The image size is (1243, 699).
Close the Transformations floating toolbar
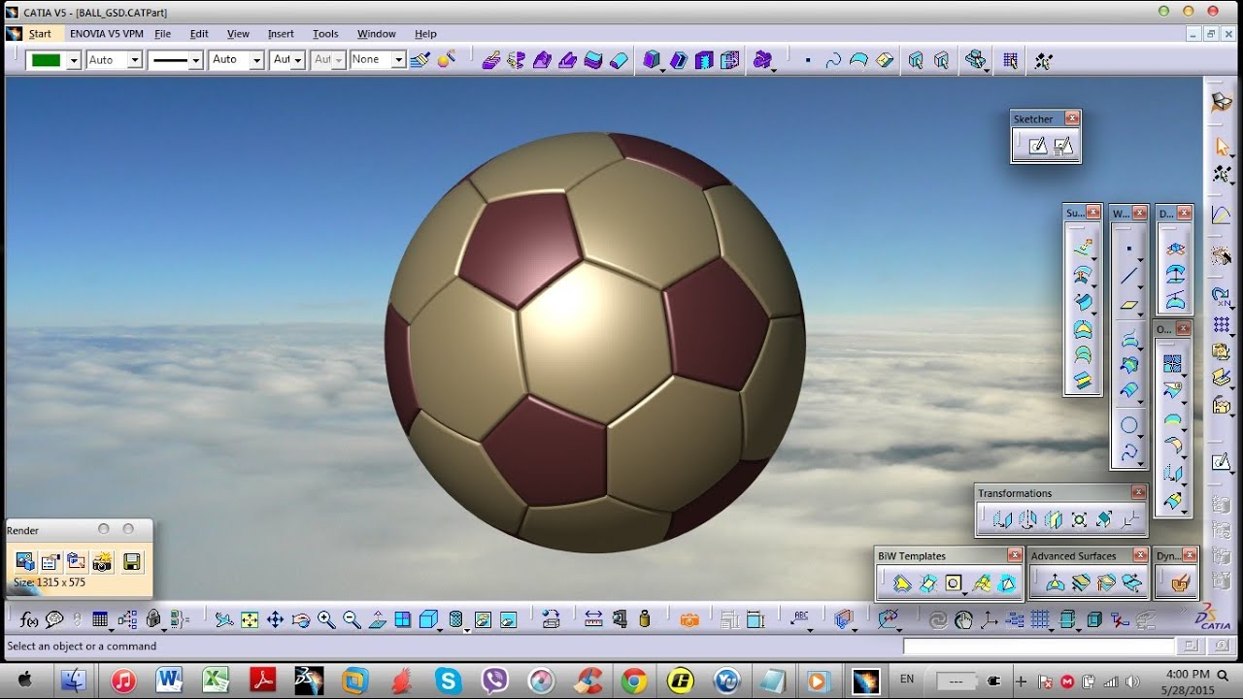(1138, 493)
